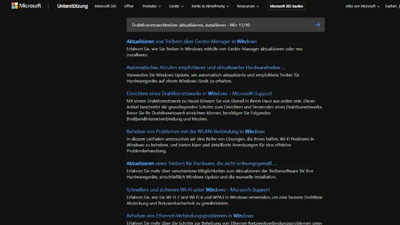
Task: Open Aktualisieren von Treibern über Geräte-Manager result
Action: 191,42
